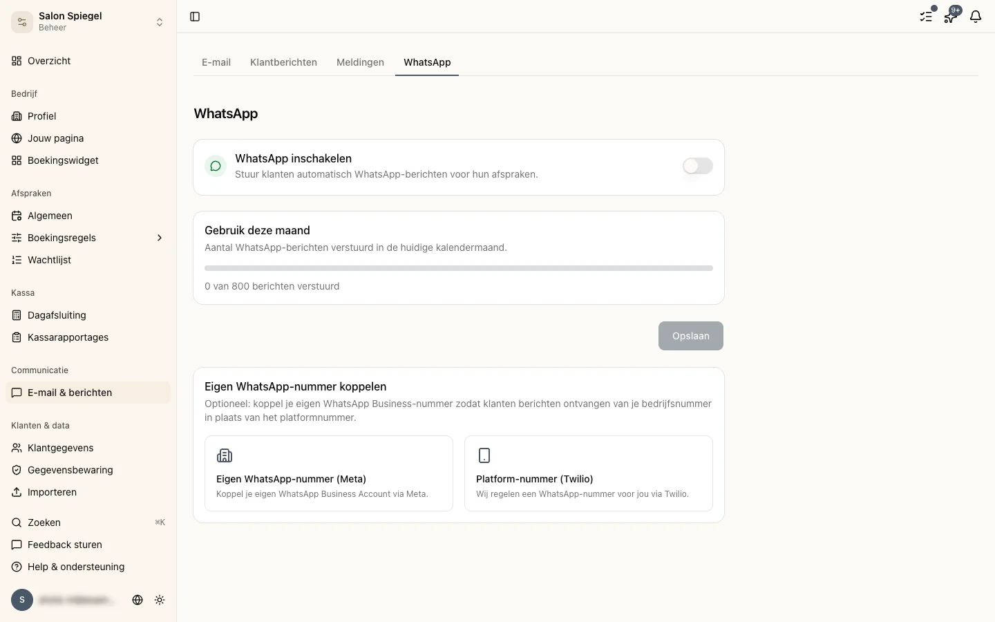Click the Dagafsluiting calculator icon
The image size is (995, 622).
tap(17, 315)
